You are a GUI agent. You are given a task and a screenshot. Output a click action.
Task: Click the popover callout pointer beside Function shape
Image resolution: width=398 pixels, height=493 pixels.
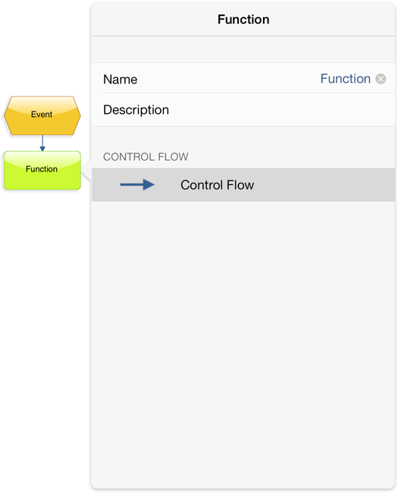(x=86, y=170)
